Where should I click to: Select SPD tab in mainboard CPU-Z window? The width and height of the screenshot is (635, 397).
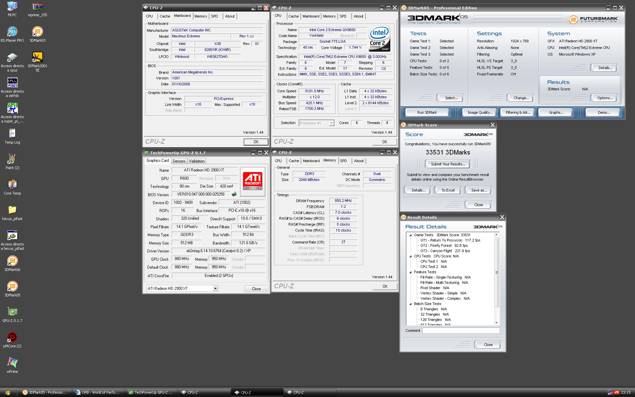pyautogui.click(x=214, y=16)
